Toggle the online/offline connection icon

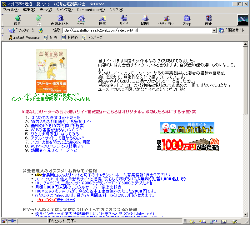click(12, 221)
